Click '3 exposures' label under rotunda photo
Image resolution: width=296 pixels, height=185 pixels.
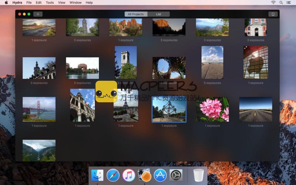(x=82, y=83)
